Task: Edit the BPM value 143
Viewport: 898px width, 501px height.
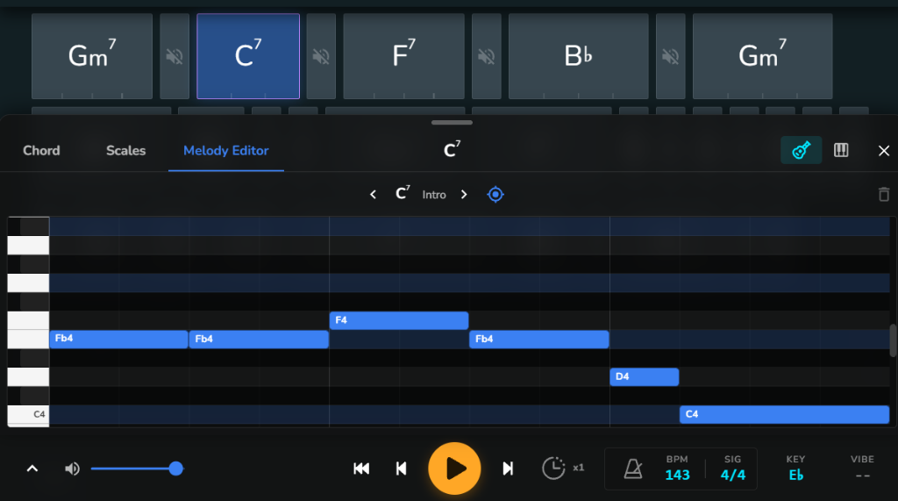Action: coord(678,476)
